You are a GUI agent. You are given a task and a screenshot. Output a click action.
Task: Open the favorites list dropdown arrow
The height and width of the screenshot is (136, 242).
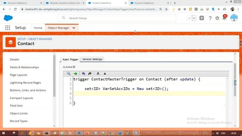tap(194, 18)
